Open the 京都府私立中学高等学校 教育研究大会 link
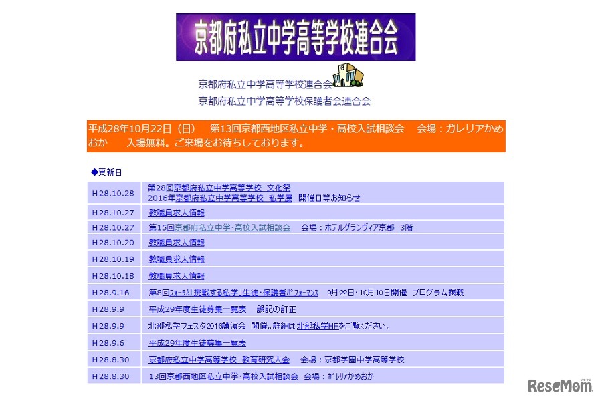 [217, 359]
